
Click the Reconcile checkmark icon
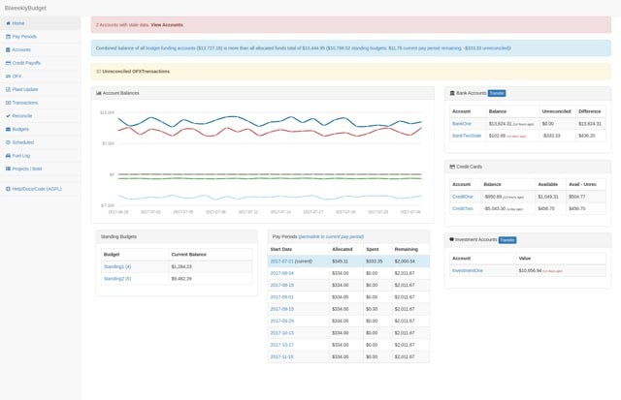click(8, 116)
